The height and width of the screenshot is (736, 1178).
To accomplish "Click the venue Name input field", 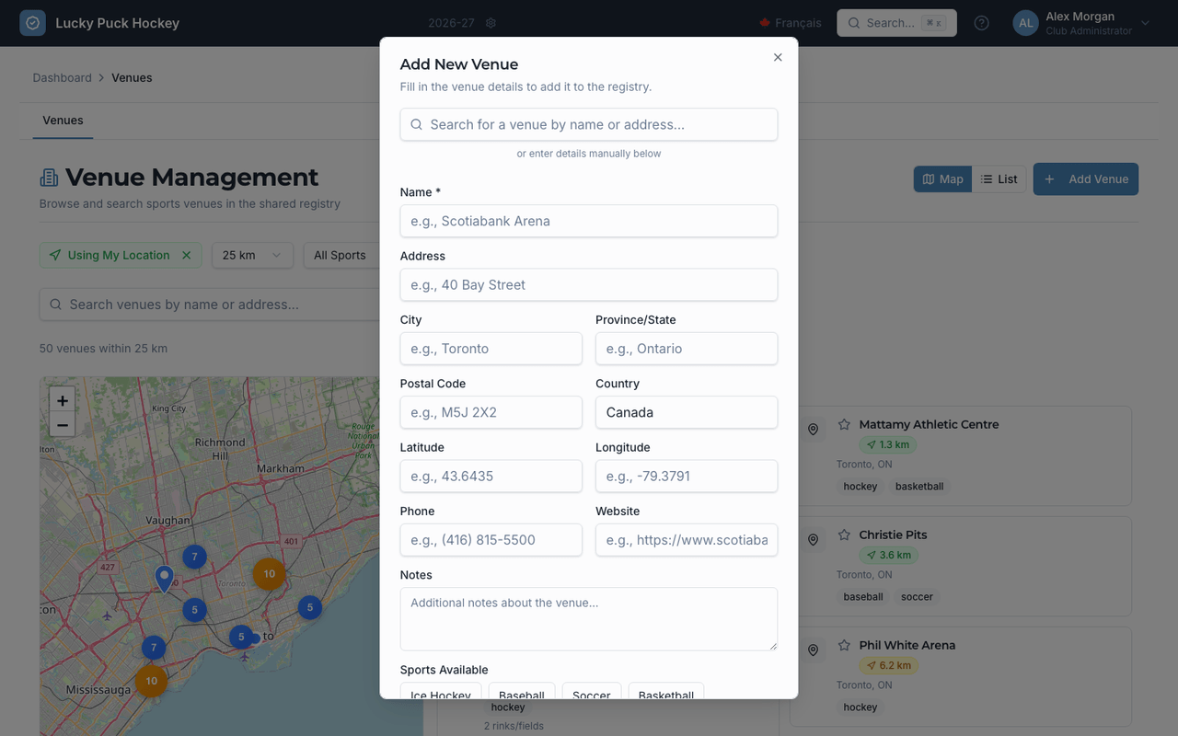I will 589,221.
